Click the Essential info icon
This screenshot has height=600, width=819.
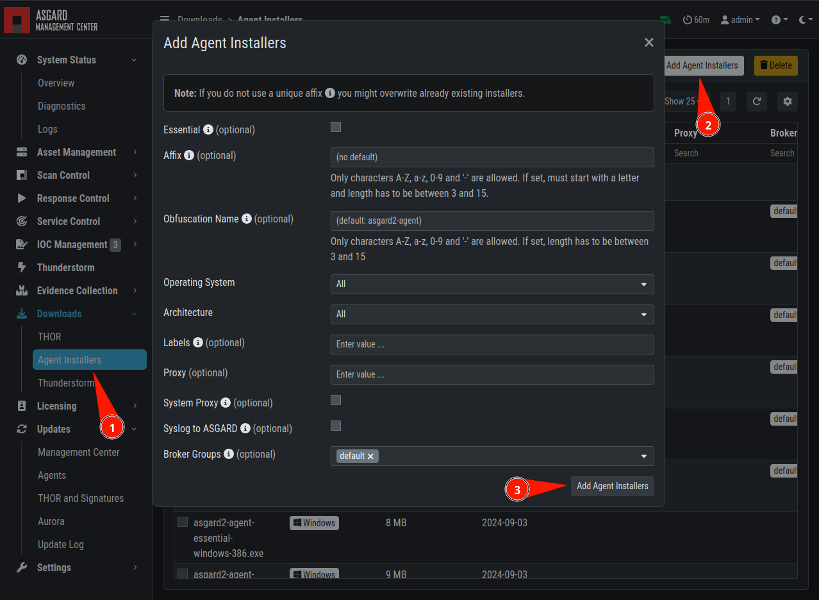[208, 129]
